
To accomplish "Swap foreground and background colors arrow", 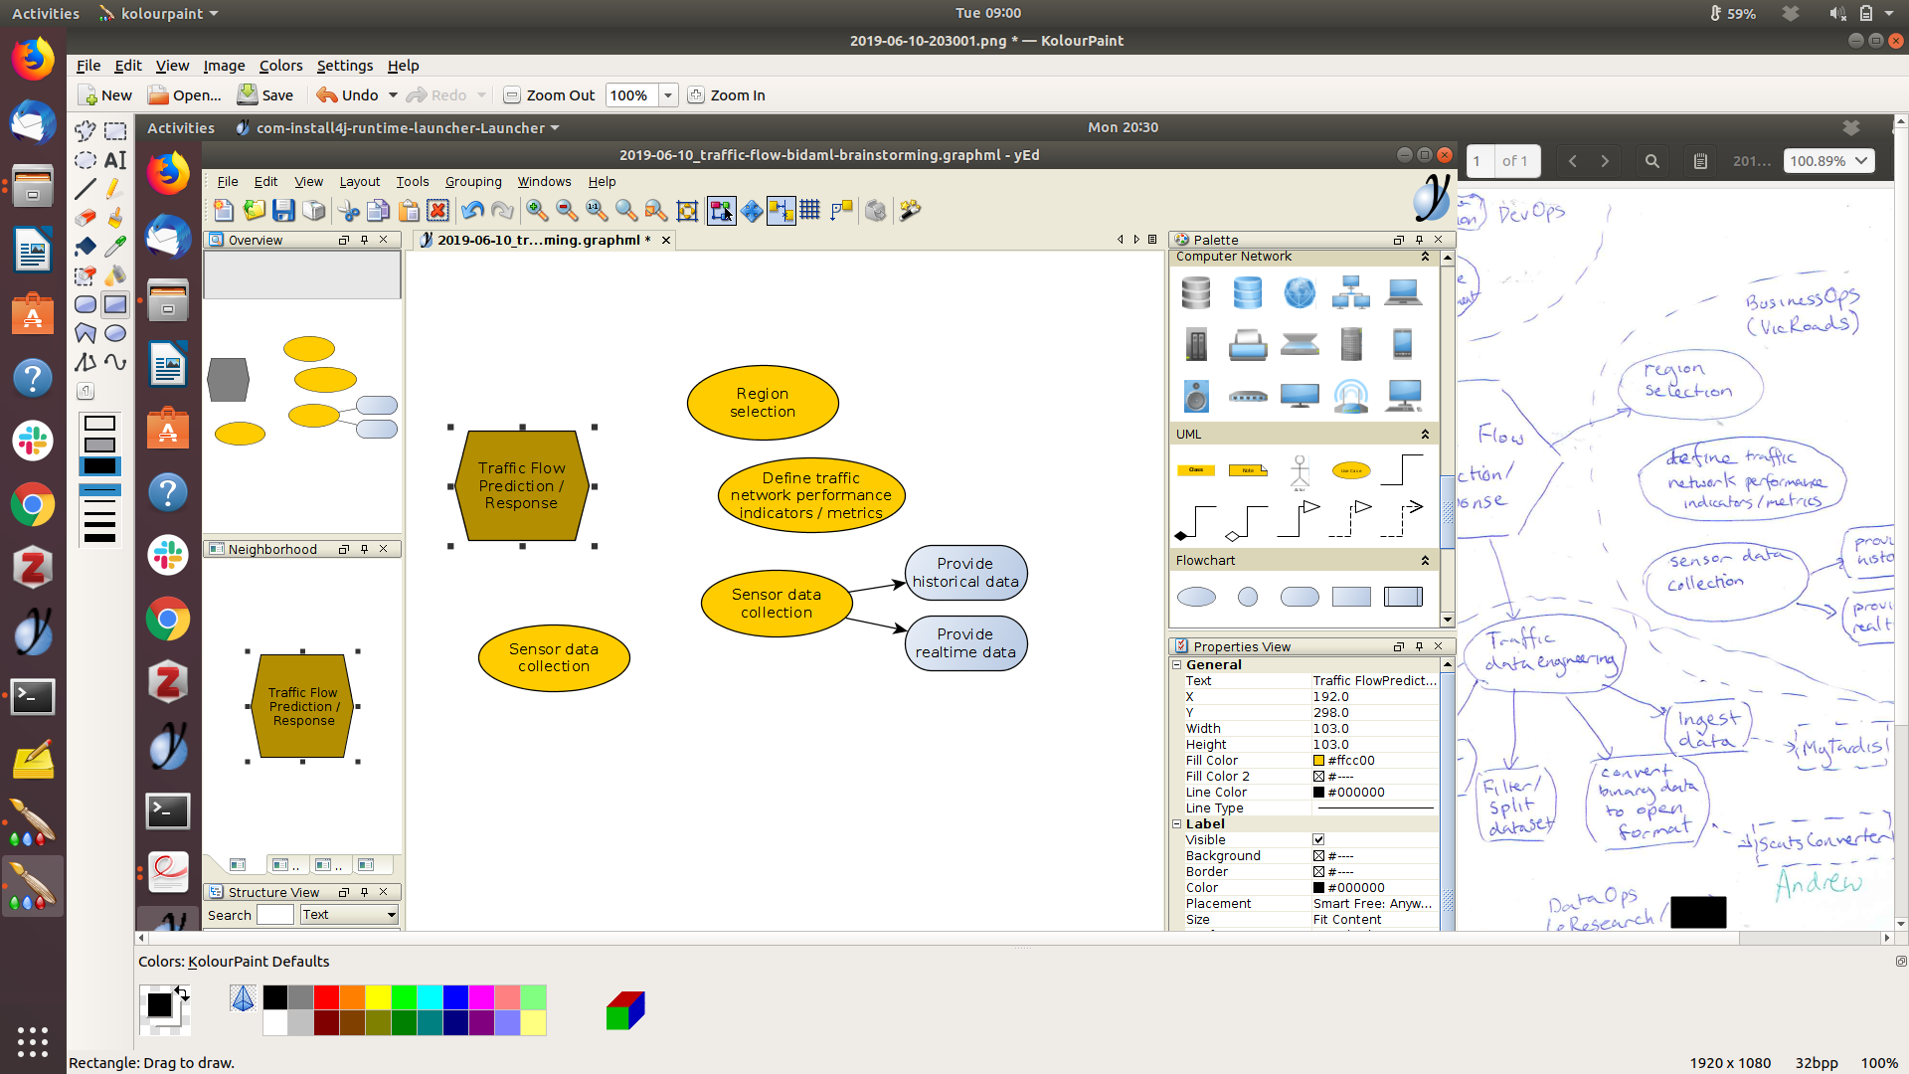I will [182, 991].
